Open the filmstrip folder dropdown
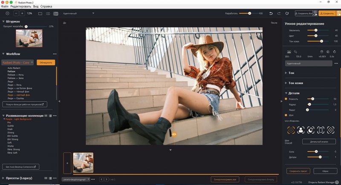This screenshot has width=341, height=185. pos(76,179)
